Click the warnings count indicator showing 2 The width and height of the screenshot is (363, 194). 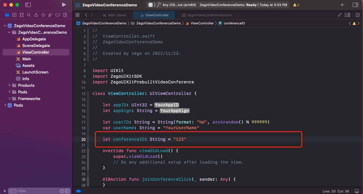pos(296,5)
